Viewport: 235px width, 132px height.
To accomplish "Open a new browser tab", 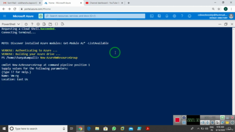I will click(x=129, y=3).
